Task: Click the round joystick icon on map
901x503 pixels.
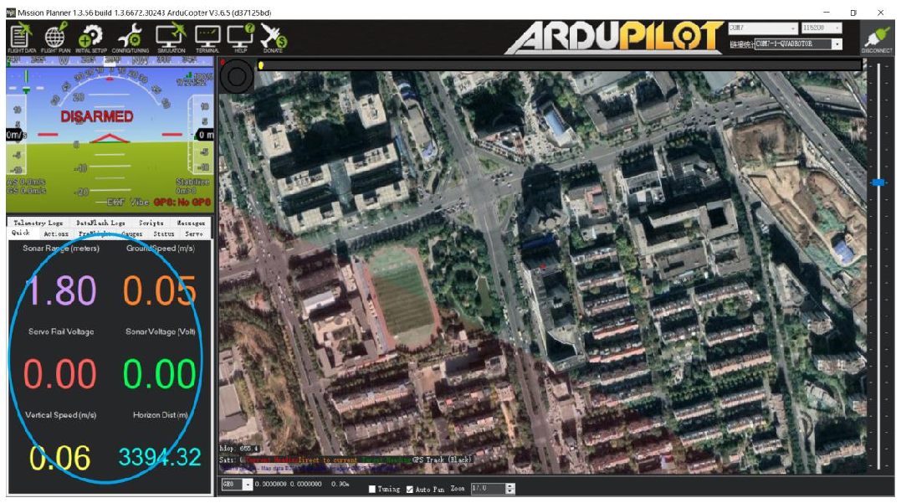Action: 236,76
